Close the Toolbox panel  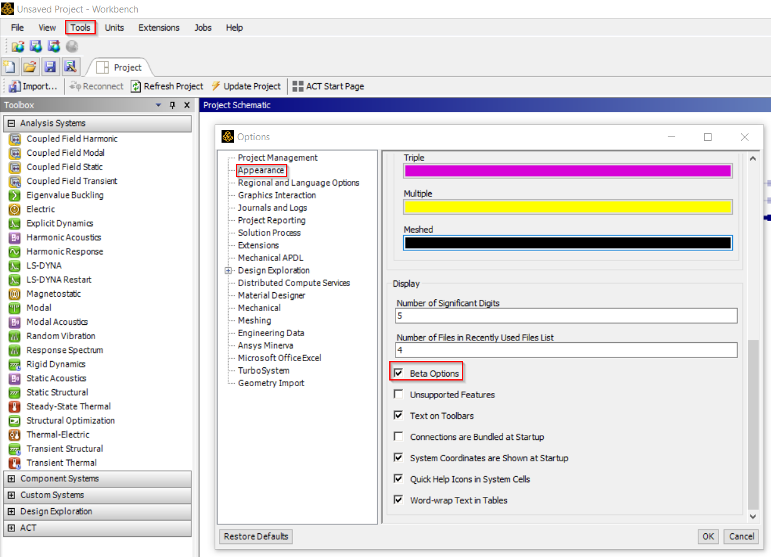coord(186,105)
